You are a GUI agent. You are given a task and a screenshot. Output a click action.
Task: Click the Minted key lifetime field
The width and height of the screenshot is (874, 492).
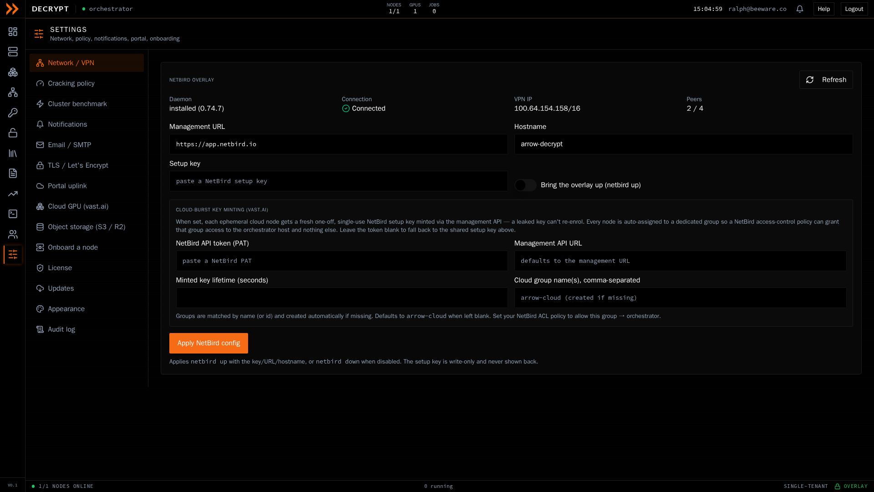[x=342, y=297]
